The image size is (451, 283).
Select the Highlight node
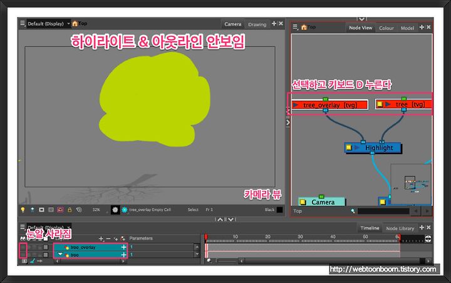pyautogui.click(x=373, y=148)
